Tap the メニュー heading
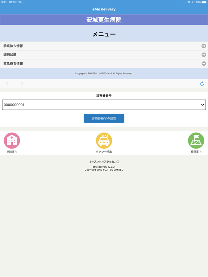Image resolution: width=208 pixels, height=277 pixels. coord(104,34)
